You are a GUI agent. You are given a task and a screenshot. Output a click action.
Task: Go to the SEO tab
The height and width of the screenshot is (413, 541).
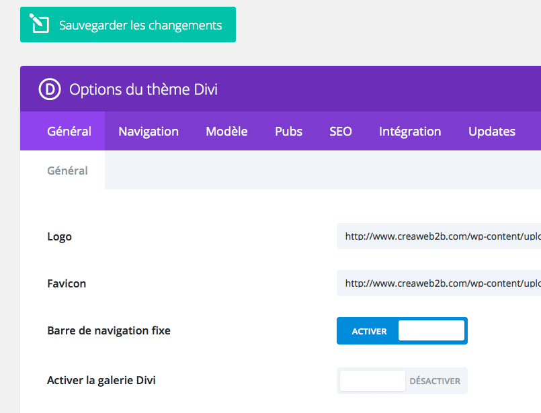341,132
